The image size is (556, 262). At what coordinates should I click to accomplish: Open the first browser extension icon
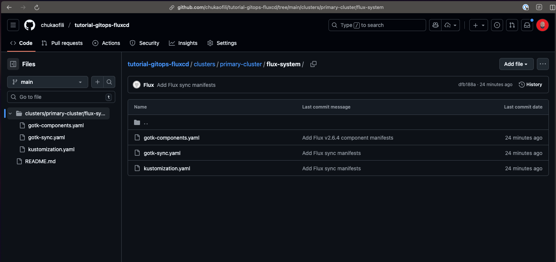pyautogui.click(x=526, y=7)
